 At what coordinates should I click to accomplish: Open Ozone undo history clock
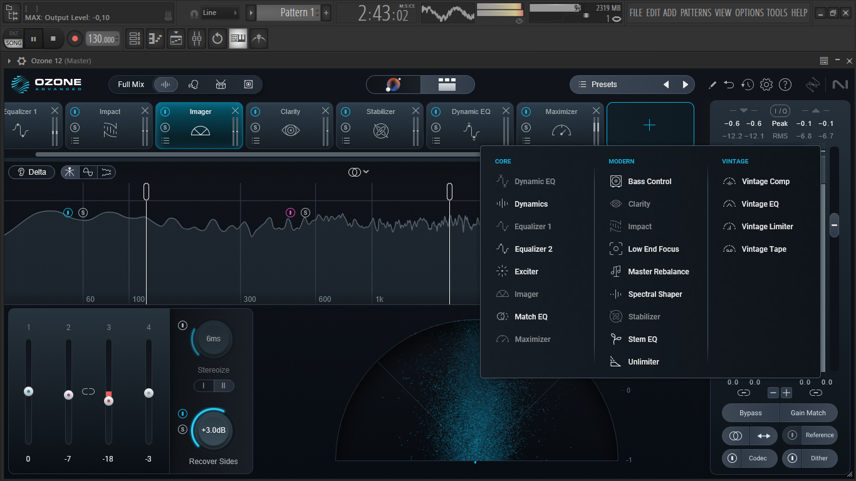[x=748, y=85]
